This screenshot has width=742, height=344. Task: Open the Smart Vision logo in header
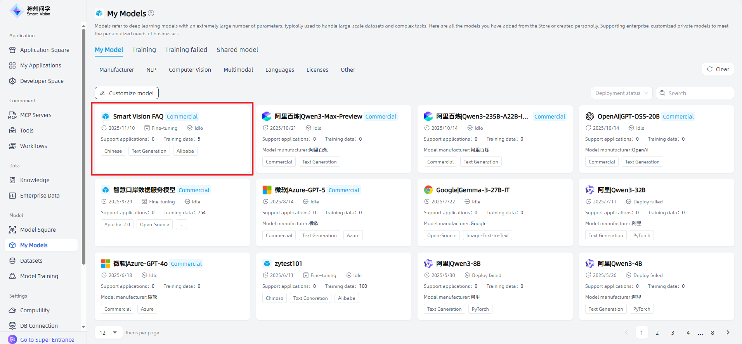pyautogui.click(x=30, y=11)
